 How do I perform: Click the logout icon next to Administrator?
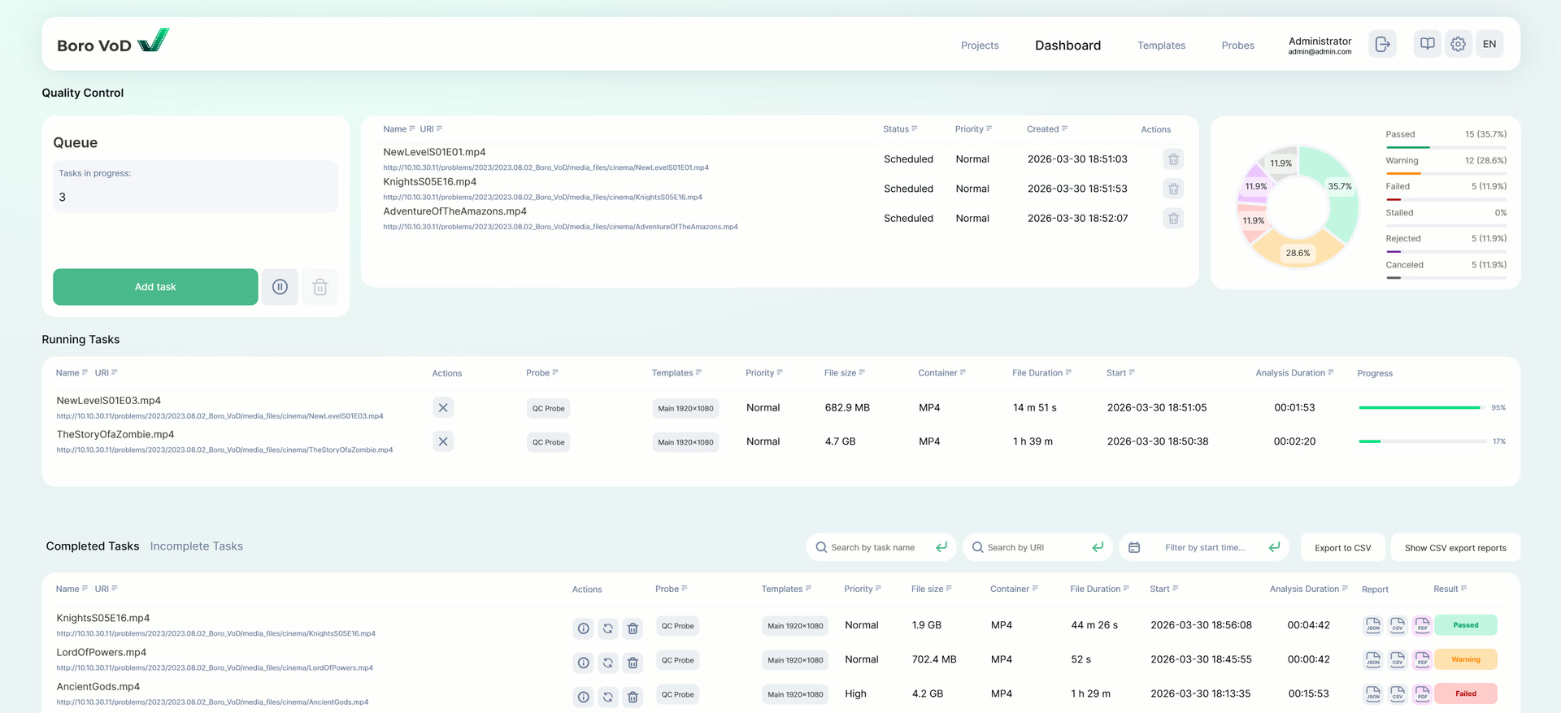point(1382,44)
